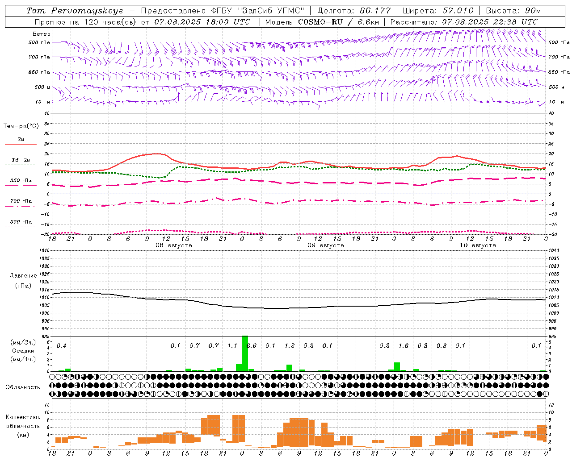Click the 09 августа date label
Viewport: 572px width, 457px height.
pos(326,245)
